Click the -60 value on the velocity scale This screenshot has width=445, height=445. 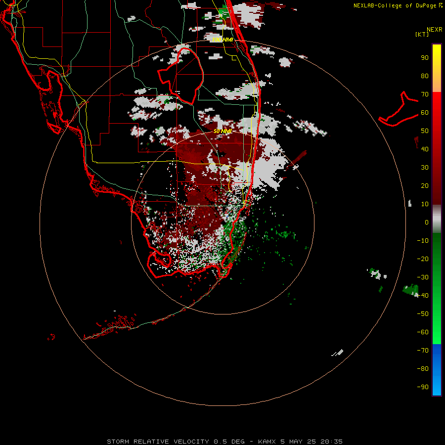pyautogui.click(x=423, y=332)
